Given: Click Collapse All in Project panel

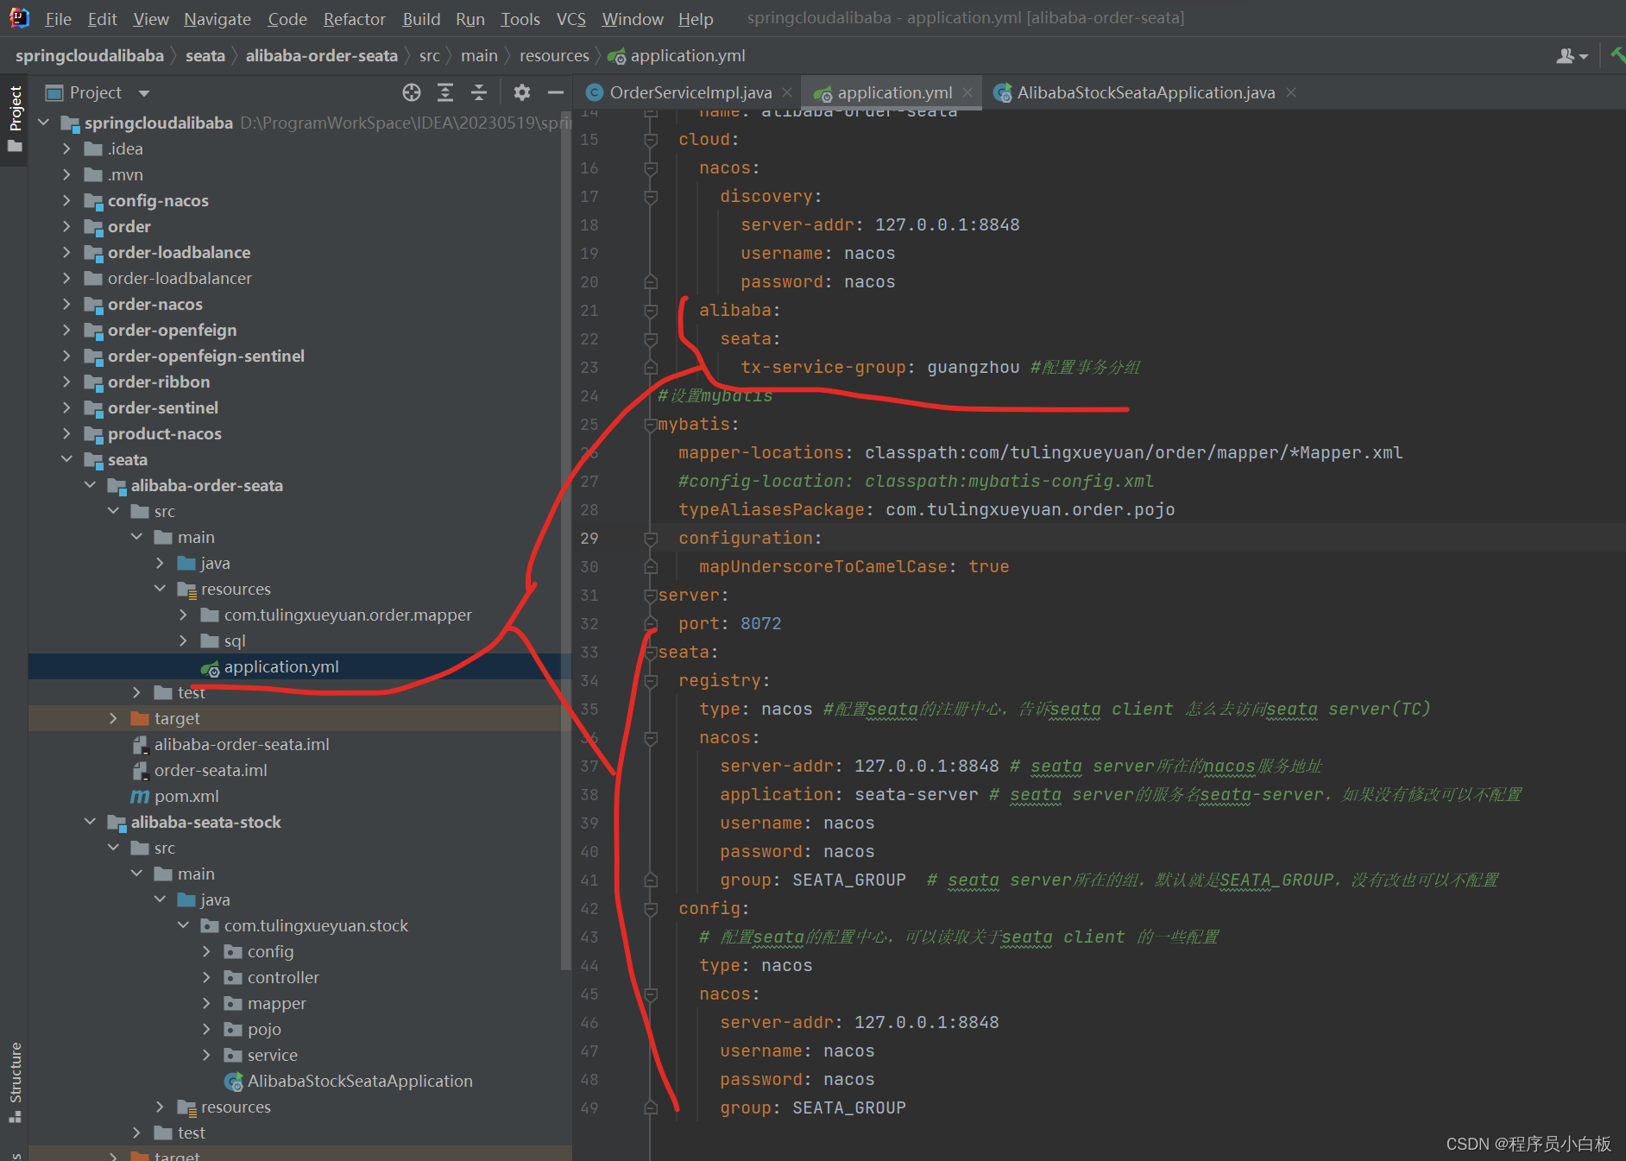Looking at the screenshot, I should pos(479,92).
